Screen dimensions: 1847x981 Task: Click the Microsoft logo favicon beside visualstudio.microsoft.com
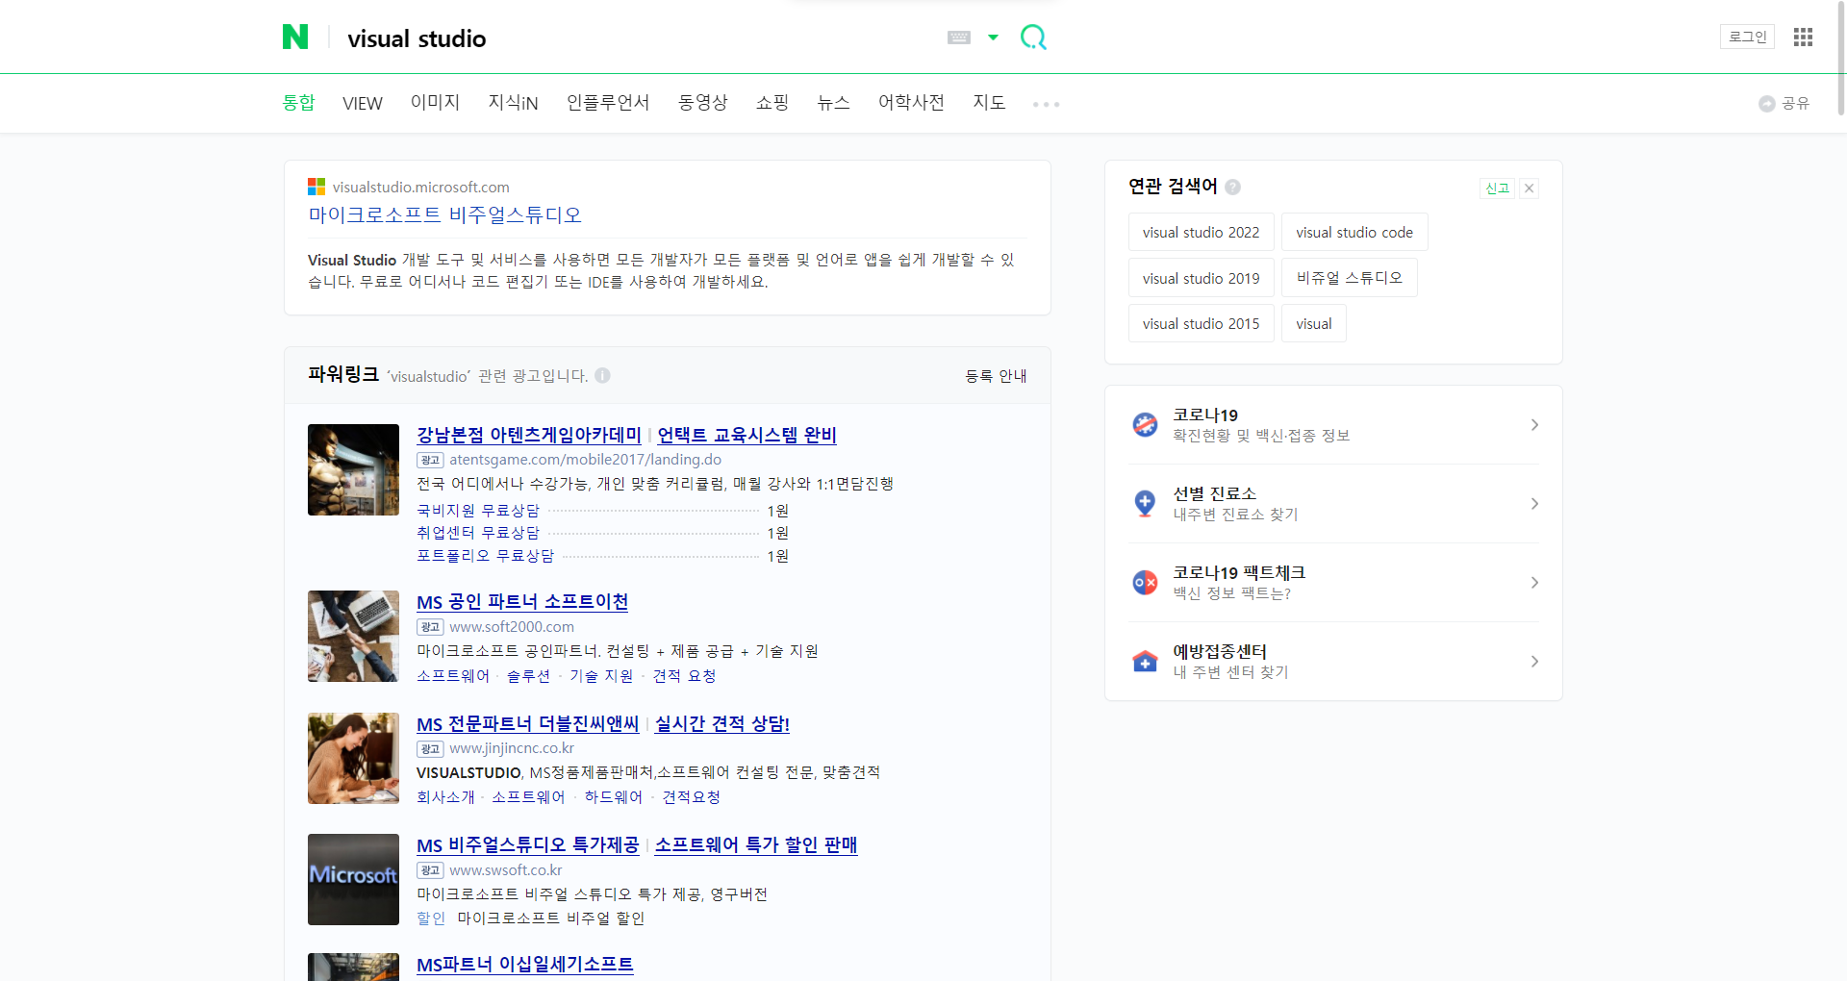[316, 187]
